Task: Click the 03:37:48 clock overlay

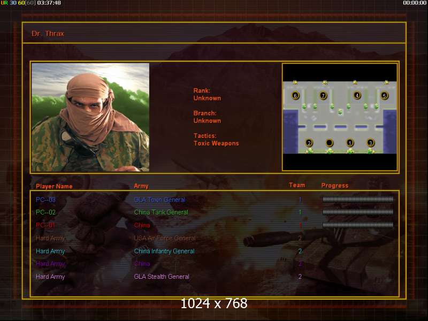Action: pyautogui.click(x=49, y=3)
